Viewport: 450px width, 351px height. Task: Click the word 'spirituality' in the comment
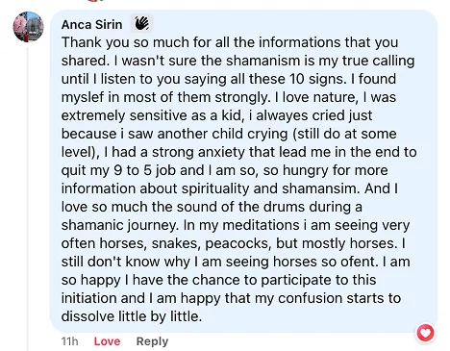click(215, 188)
